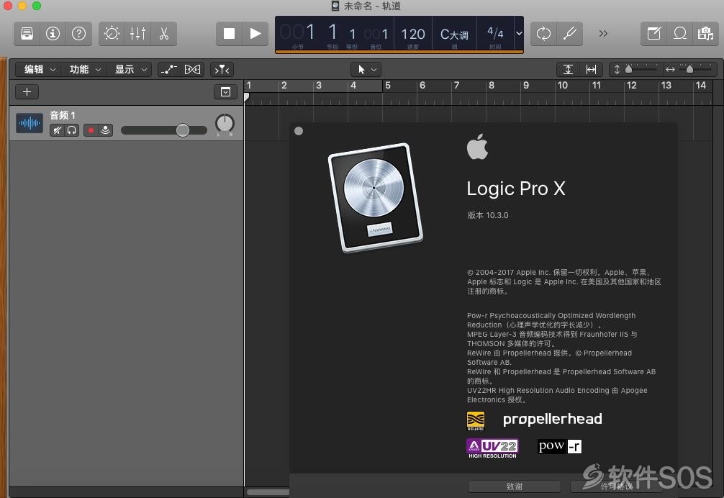The width and height of the screenshot is (724, 498).
Task: Select the tempo value 120
Action: 413,34
